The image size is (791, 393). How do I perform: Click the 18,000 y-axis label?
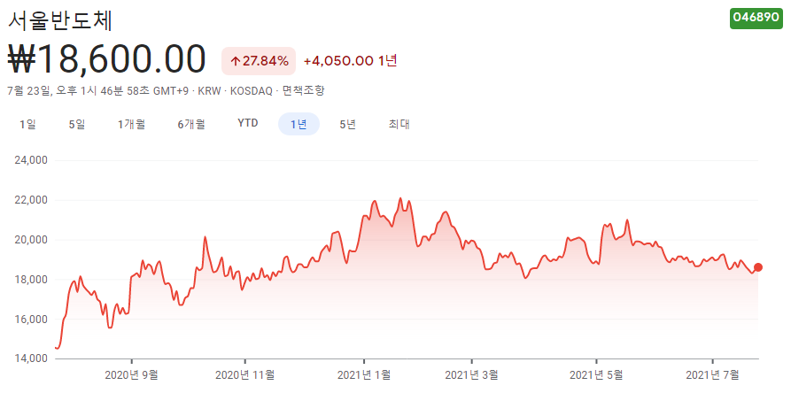(x=33, y=280)
